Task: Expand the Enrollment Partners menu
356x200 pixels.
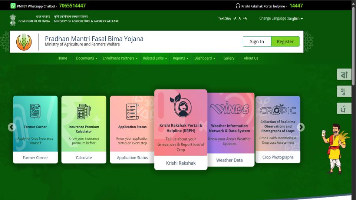Action: 120,58
